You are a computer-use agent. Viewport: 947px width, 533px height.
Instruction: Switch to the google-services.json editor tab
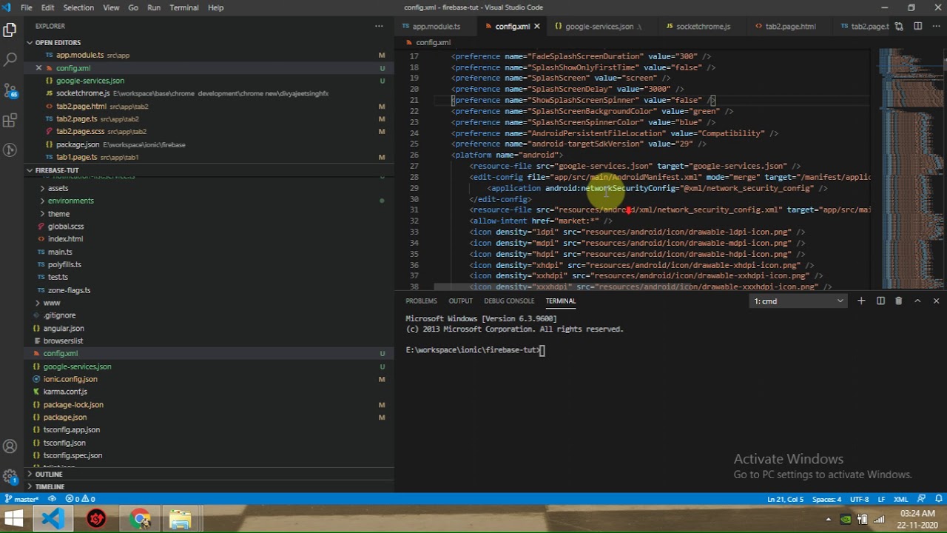(x=599, y=27)
